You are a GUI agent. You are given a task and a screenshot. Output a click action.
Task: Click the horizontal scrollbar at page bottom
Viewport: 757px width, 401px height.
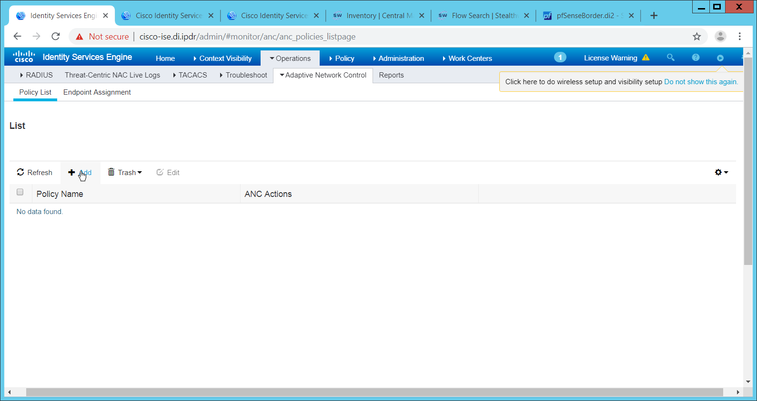pyautogui.click(x=374, y=392)
